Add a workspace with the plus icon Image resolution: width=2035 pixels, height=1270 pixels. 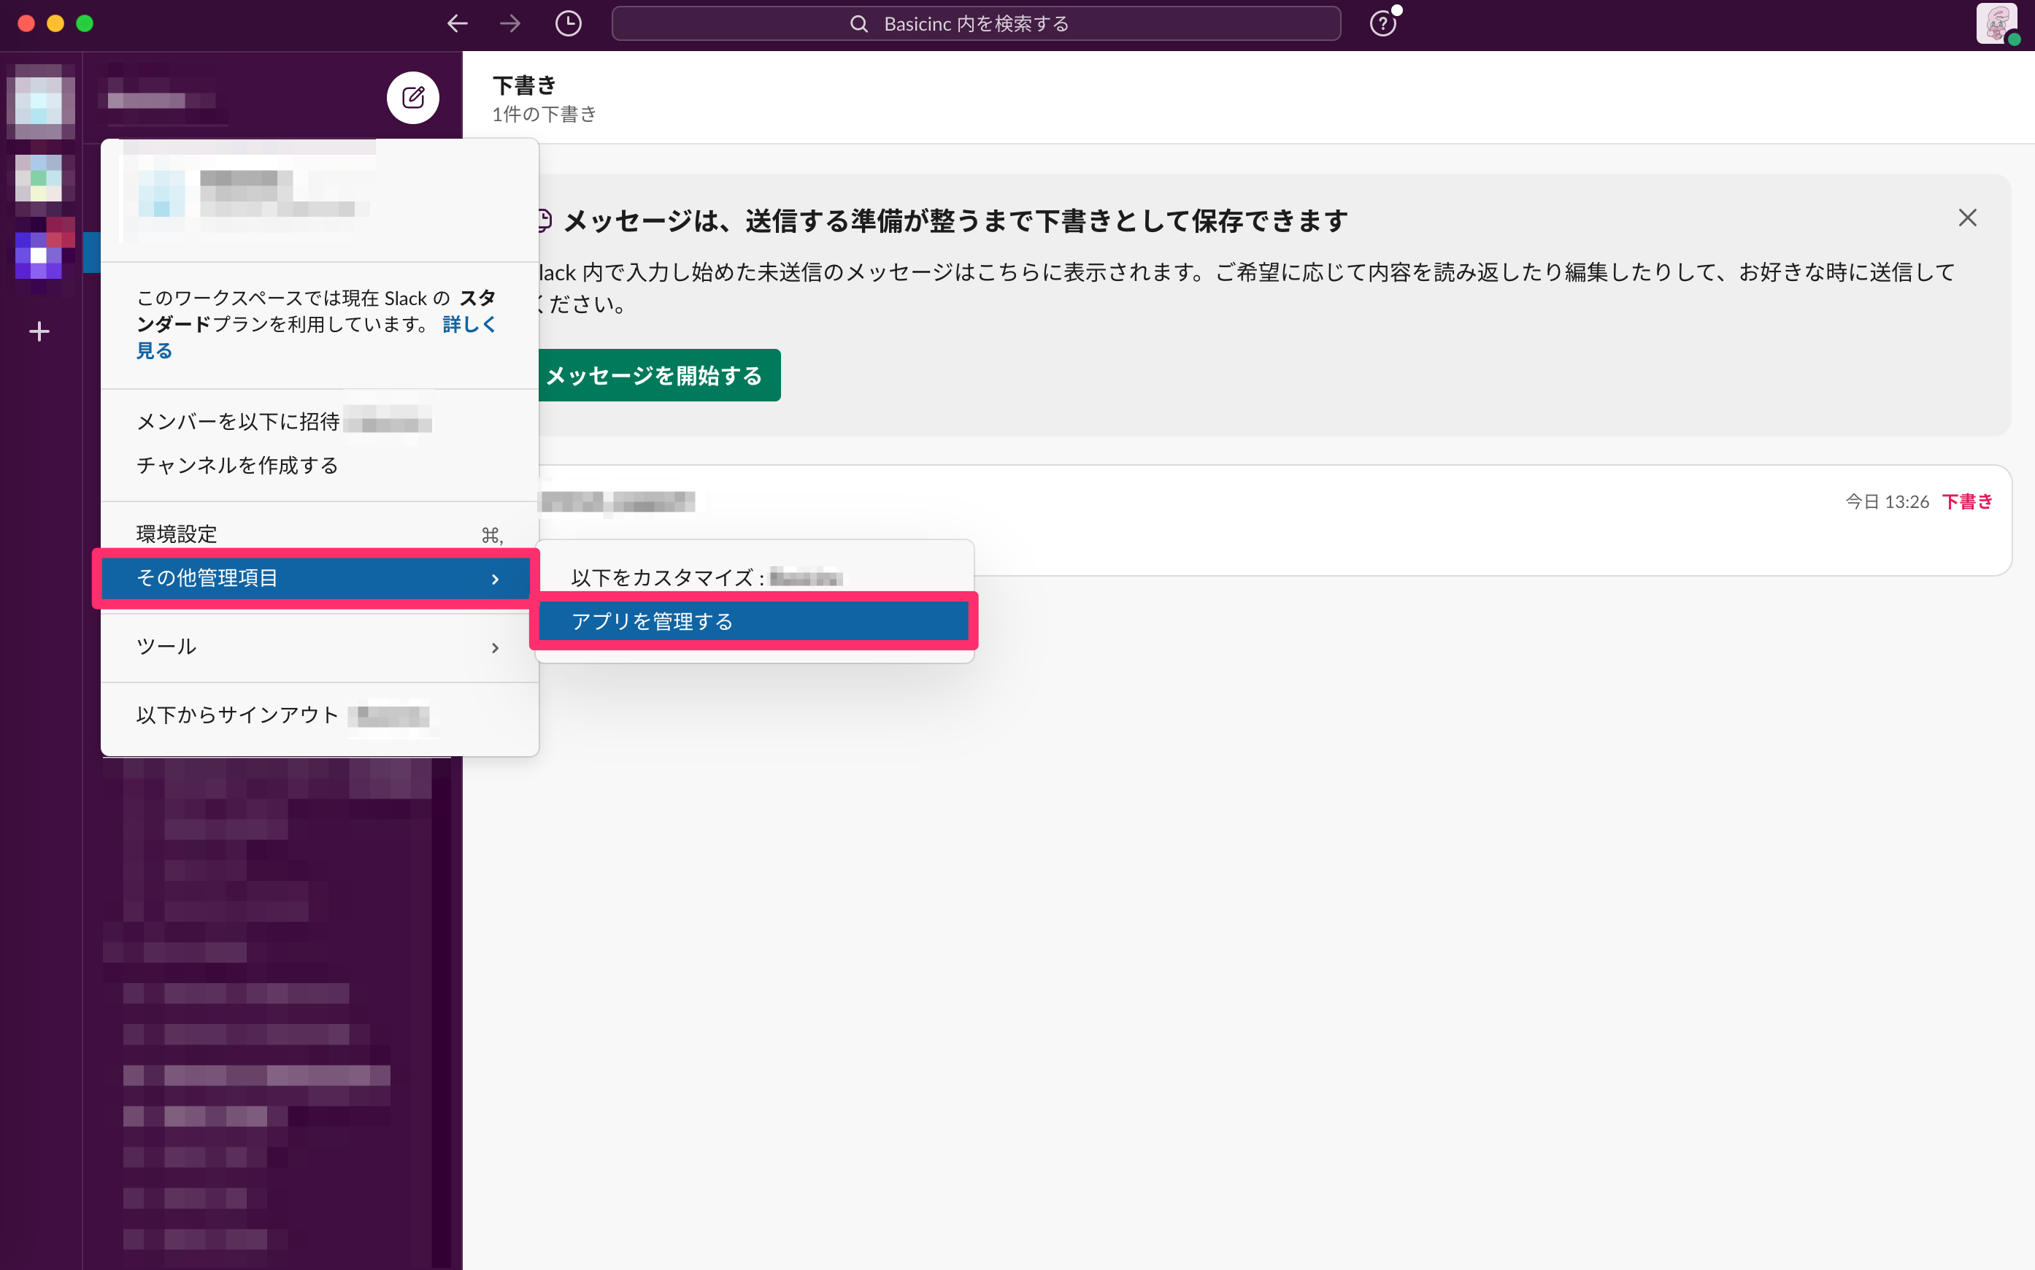(x=39, y=331)
